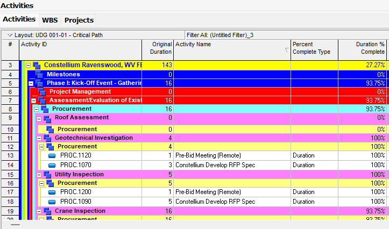The height and width of the screenshot is (229, 389).
Task: Collapse the Roof Assessment node
Action: tap(39, 119)
